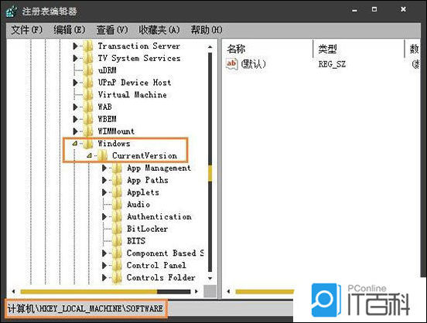The width and height of the screenshot is (427, 323).
Task: Expand the App Management key
Action: 104,168
